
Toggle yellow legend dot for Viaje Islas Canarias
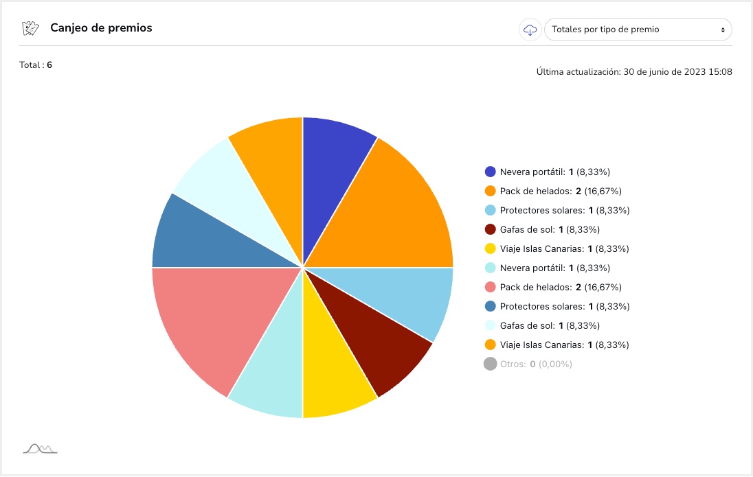pos(491,248)
